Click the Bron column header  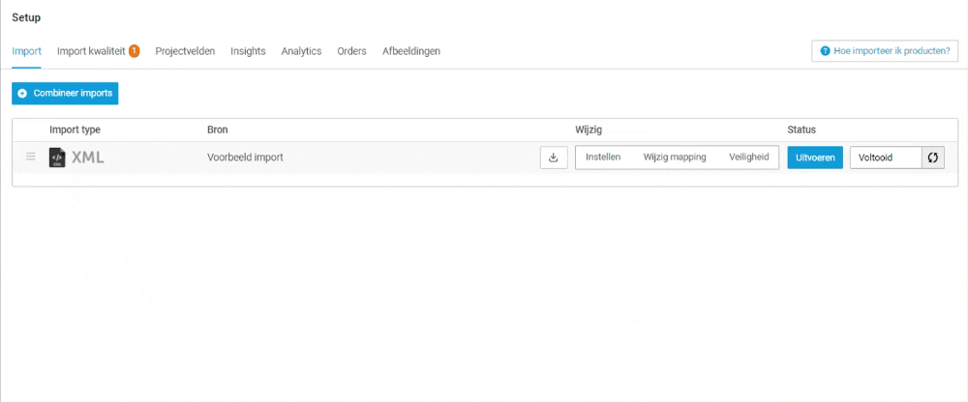point(217,130)
